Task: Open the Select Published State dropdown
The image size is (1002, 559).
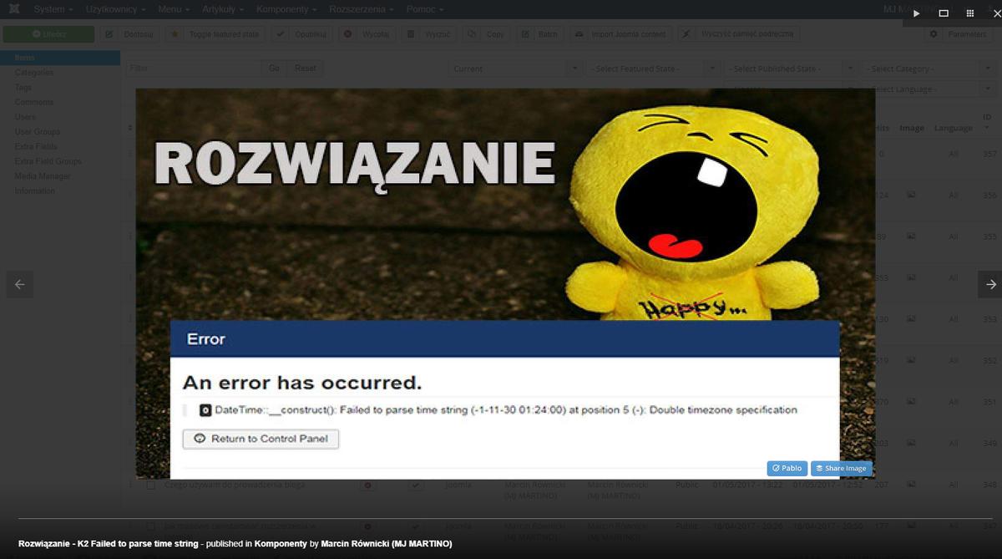Action: 790,69
